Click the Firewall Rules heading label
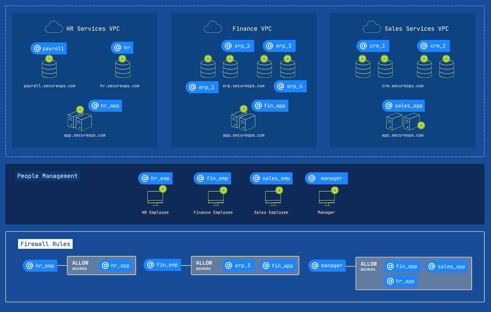The width and height of the screenshot is (491, 312). tap(45, 244)
